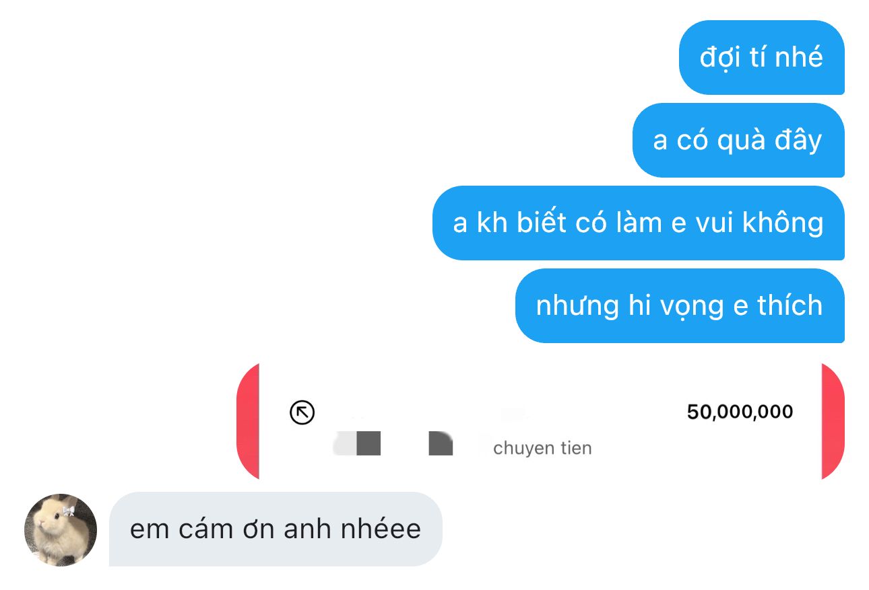Select the "a có quà đây" message bubble

738,140
